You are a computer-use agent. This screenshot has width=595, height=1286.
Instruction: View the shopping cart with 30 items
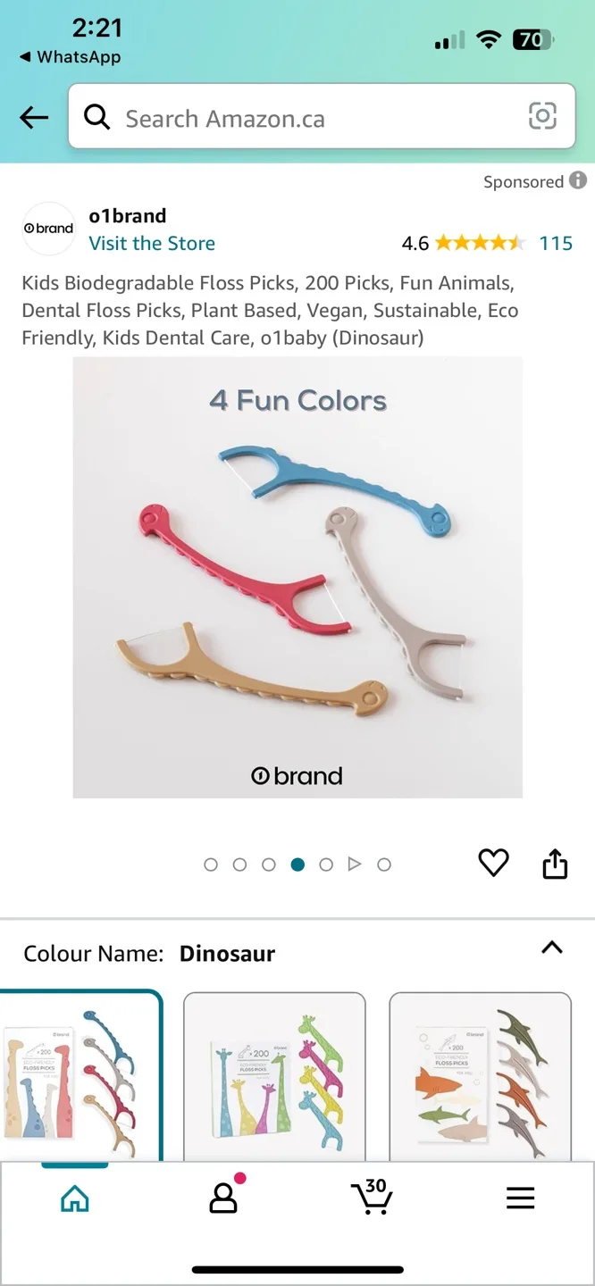coord(372,1198)
